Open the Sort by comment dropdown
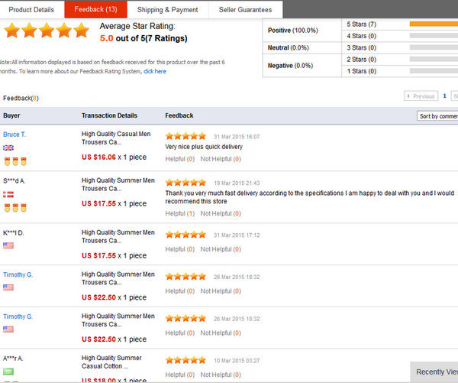This screenshot has height=383, width=458. [x=437, y=116]
